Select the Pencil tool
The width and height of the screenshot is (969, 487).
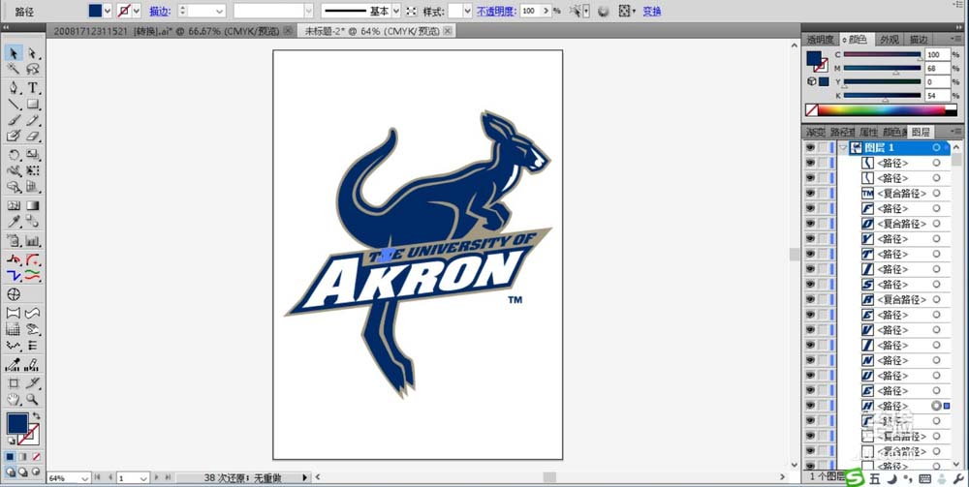click(x=33, y=120)
